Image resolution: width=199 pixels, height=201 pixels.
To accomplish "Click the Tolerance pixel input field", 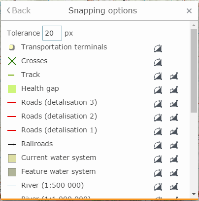I will coord(52,33).
